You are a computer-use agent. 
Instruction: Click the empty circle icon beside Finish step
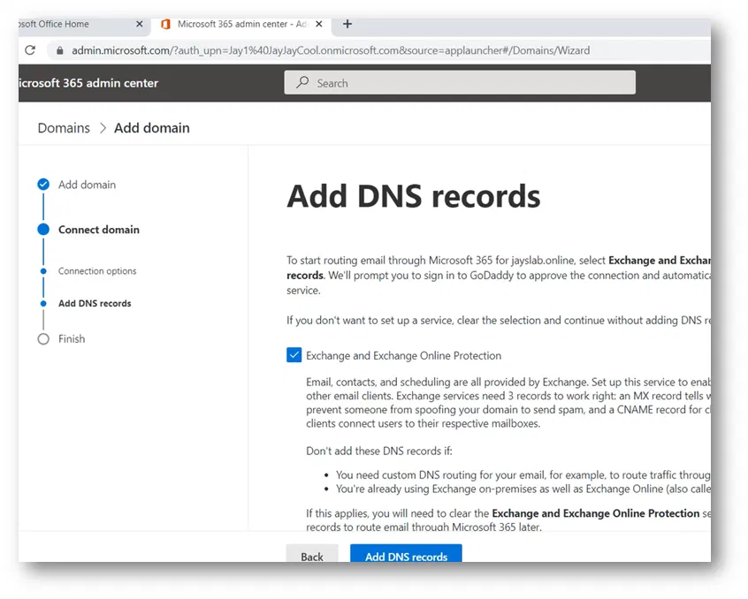[43, 339]
